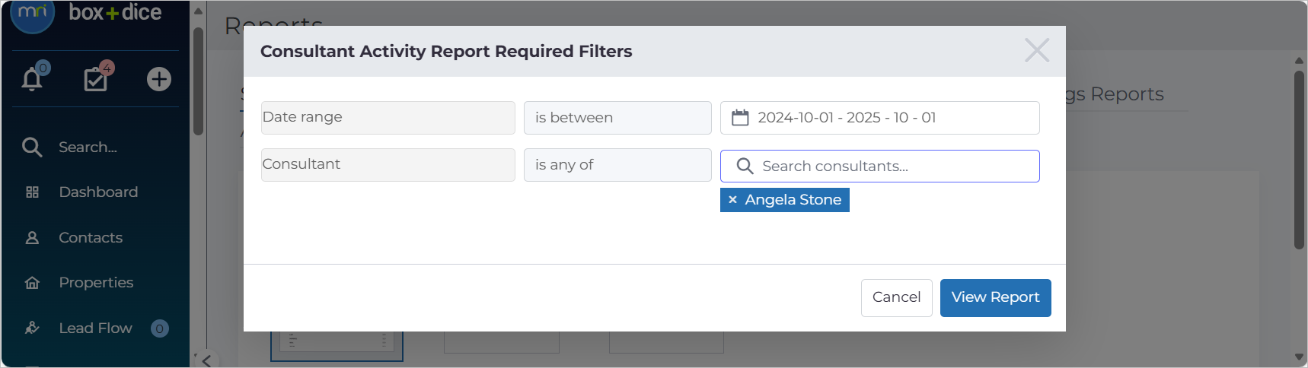Image resolution: width=1308 pixels, height=368 pixels.
Task: Click the View Report button
Action: click(996, 298)
